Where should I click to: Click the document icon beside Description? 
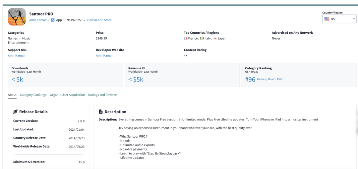point(101,112)
